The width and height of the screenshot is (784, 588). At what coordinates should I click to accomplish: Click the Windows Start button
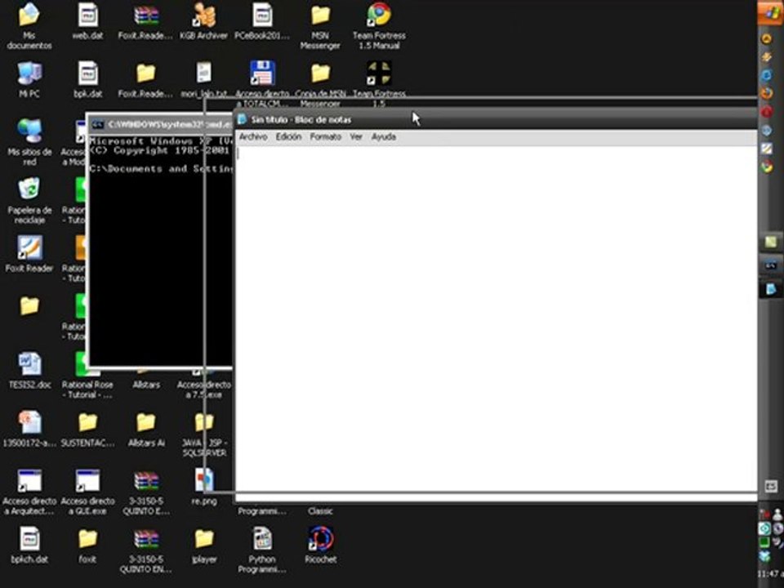click(x=770, y=12)
